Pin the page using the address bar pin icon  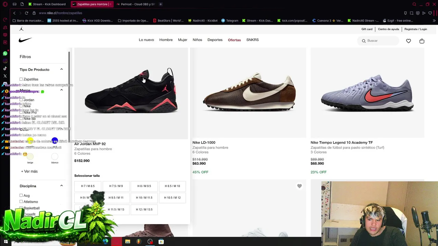coord(405,13)
